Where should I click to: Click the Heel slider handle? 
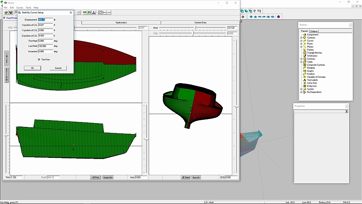point(195,28)
